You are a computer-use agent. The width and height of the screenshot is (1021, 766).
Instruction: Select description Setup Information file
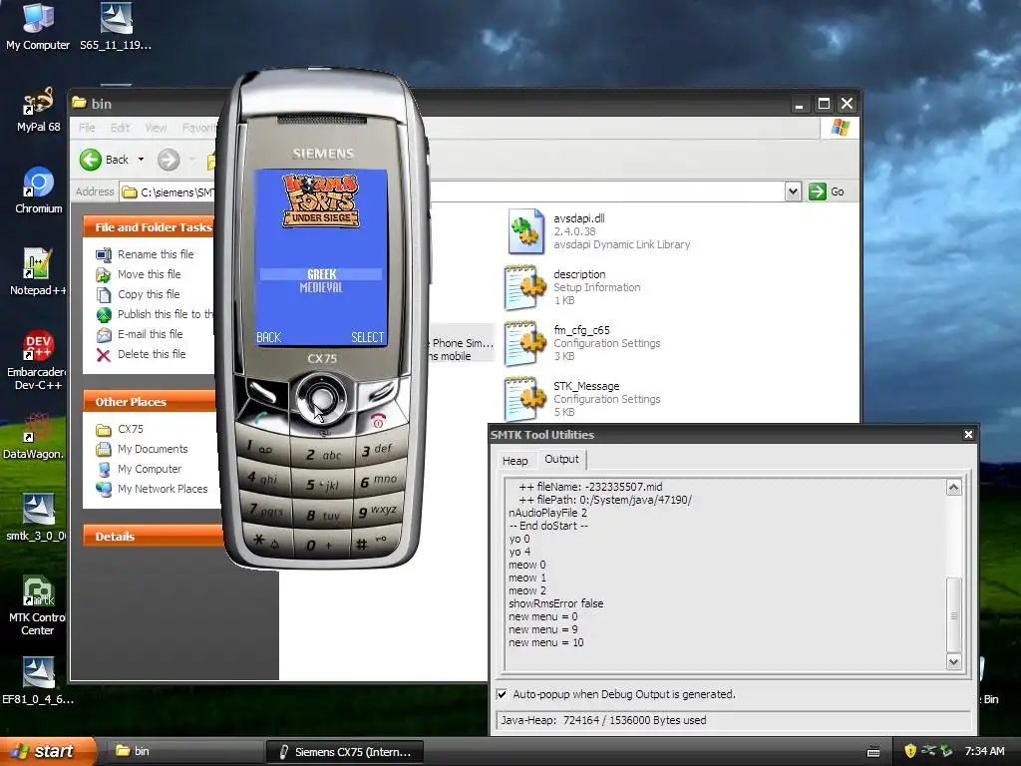[x=573, y=287]
